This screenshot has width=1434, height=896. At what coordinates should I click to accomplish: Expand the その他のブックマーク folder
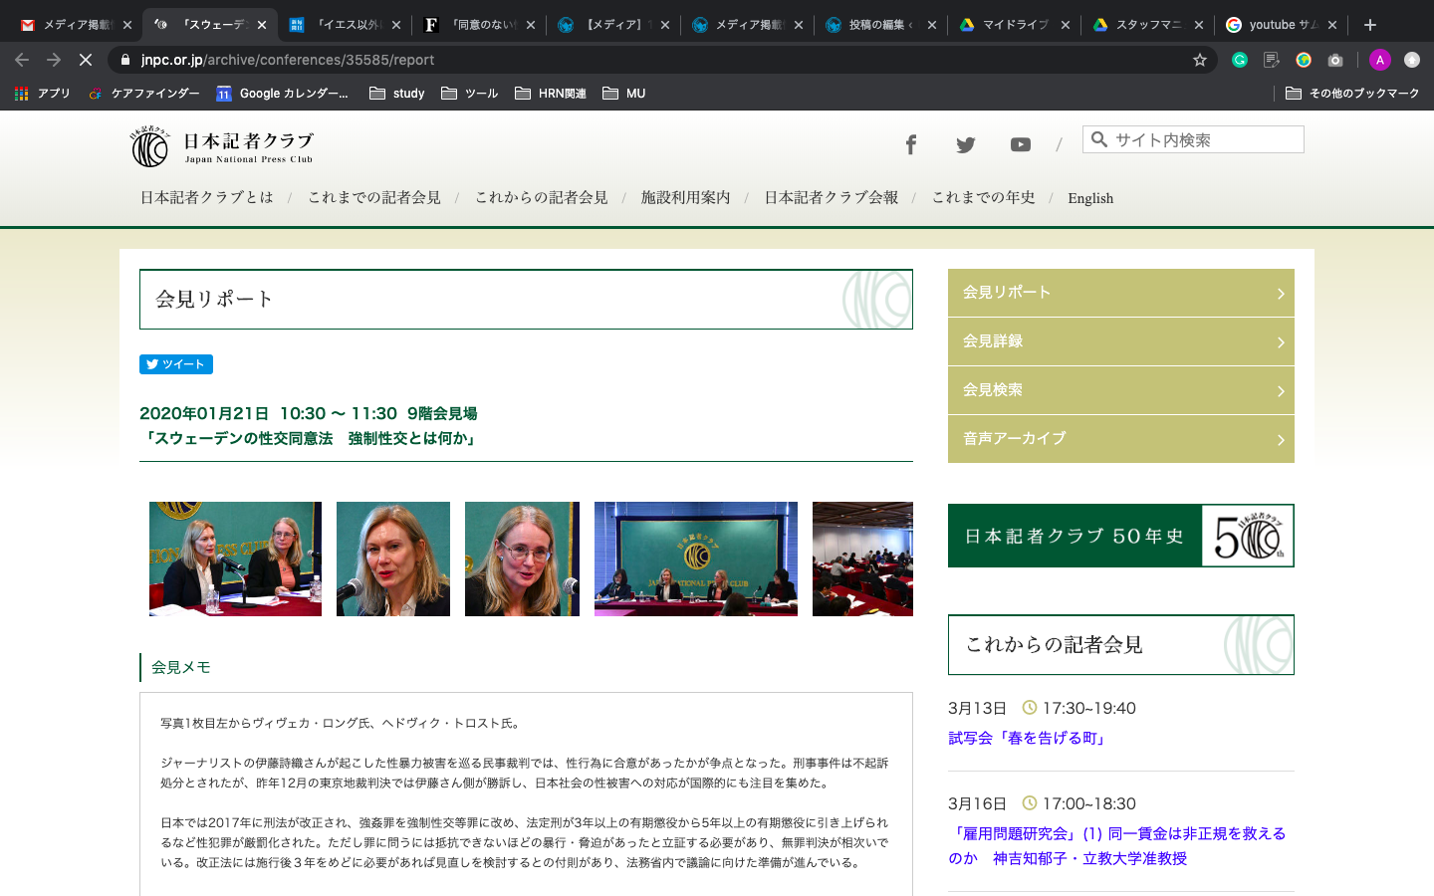[x=1352, y=94]
